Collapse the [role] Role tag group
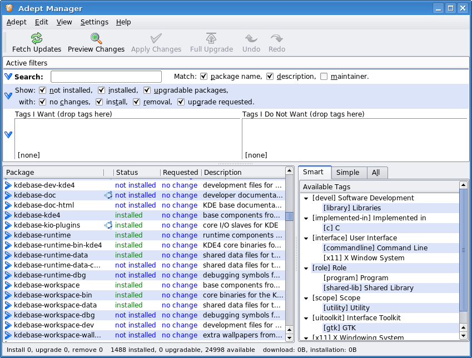The image size is (472, 358). tap(306, 268)
